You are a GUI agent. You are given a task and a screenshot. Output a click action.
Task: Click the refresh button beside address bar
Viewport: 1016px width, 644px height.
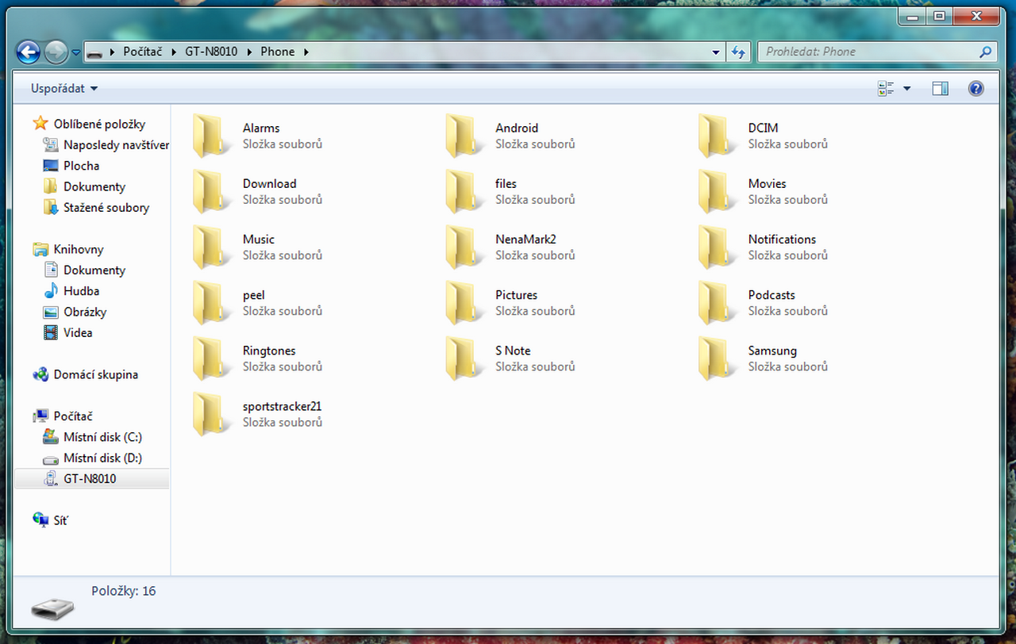[x=738, y=52]
